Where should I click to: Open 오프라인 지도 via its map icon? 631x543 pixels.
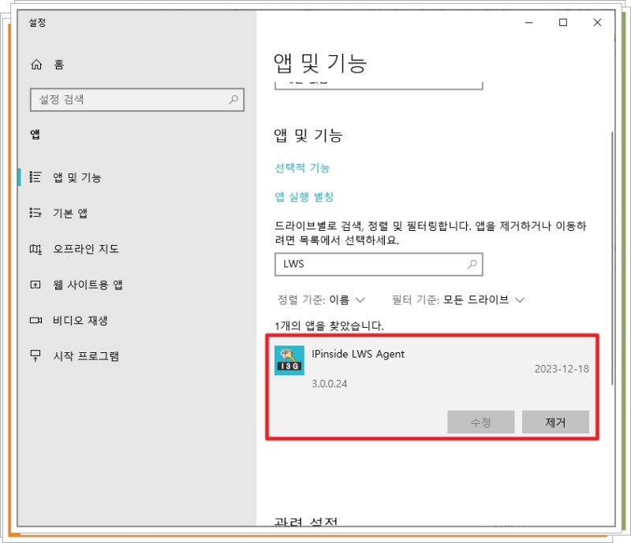coord(35,248)
